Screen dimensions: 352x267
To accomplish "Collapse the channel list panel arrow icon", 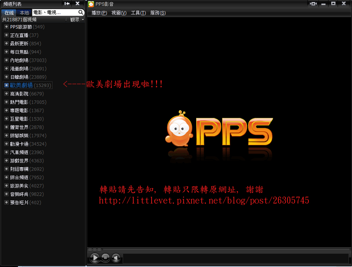I will click(x=67, y=3).
